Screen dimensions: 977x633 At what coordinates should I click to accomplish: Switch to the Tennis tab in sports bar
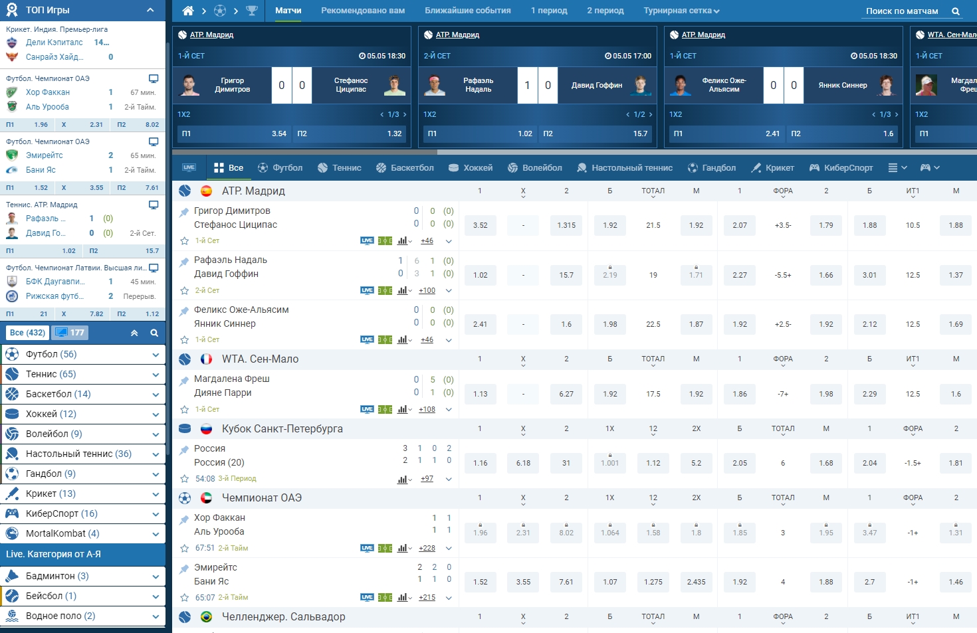340,168
